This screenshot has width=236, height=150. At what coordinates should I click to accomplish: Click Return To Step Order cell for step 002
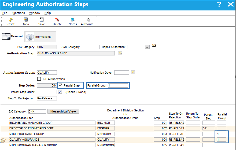click(193, 128)
